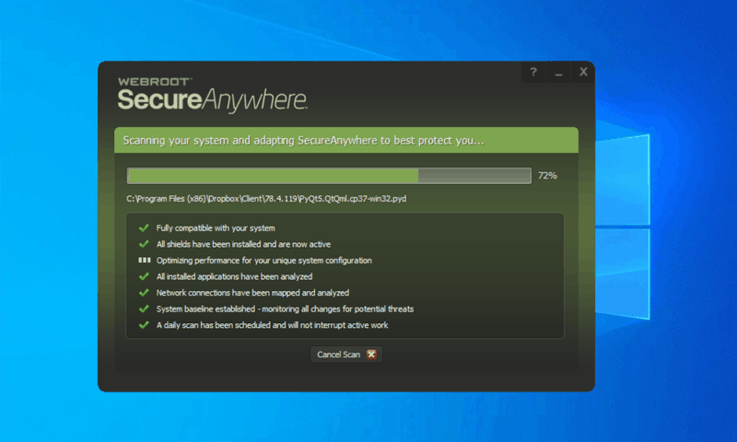Click the Cancel Scan button
The image size is (737, 442).
[346, 355]
